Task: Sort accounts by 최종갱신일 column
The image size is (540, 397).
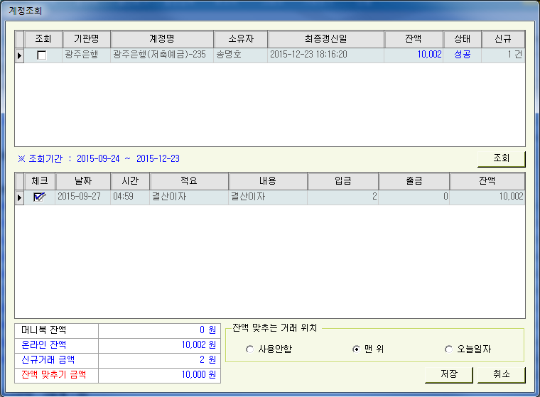Action: [x=326, y=39]
